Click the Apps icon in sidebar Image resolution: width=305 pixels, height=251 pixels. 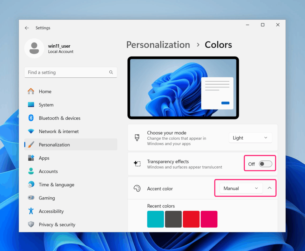pos(31,158)
